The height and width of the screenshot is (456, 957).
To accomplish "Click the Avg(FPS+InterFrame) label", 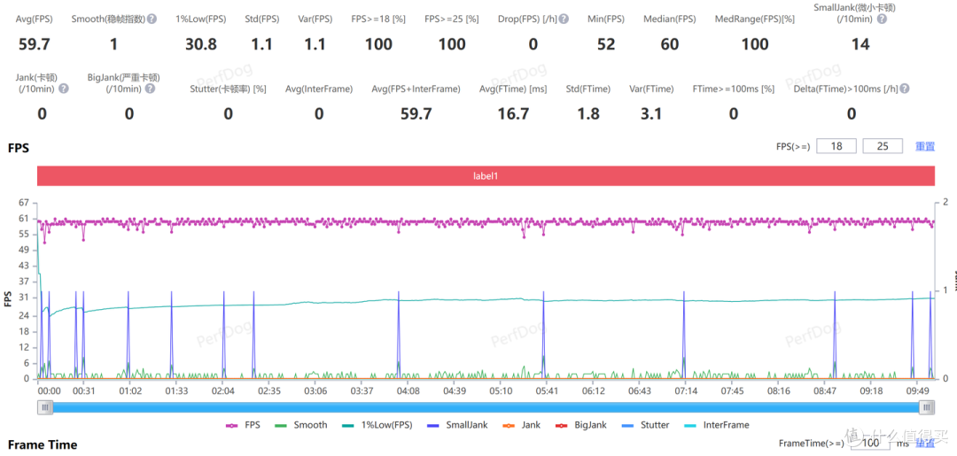I will (416, 89).
